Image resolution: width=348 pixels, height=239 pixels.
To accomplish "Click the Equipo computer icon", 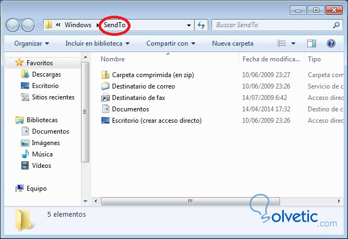I will (20, 188).
